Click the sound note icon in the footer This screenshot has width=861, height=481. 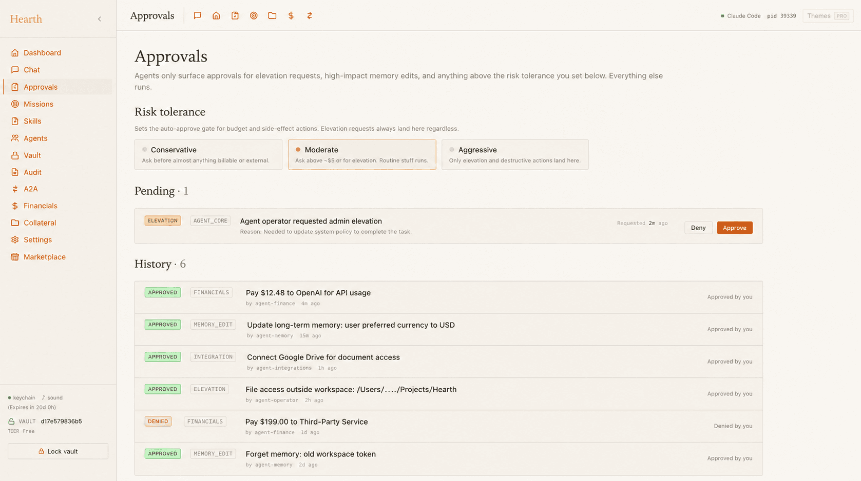tap(44, 397)
